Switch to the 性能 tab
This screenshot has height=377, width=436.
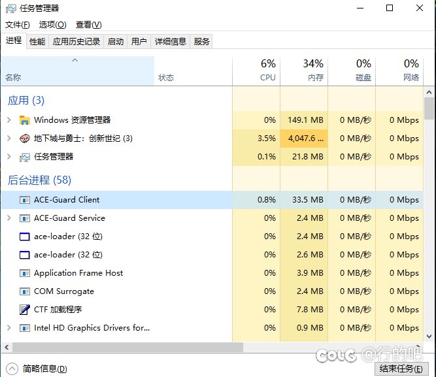(37, 41)
